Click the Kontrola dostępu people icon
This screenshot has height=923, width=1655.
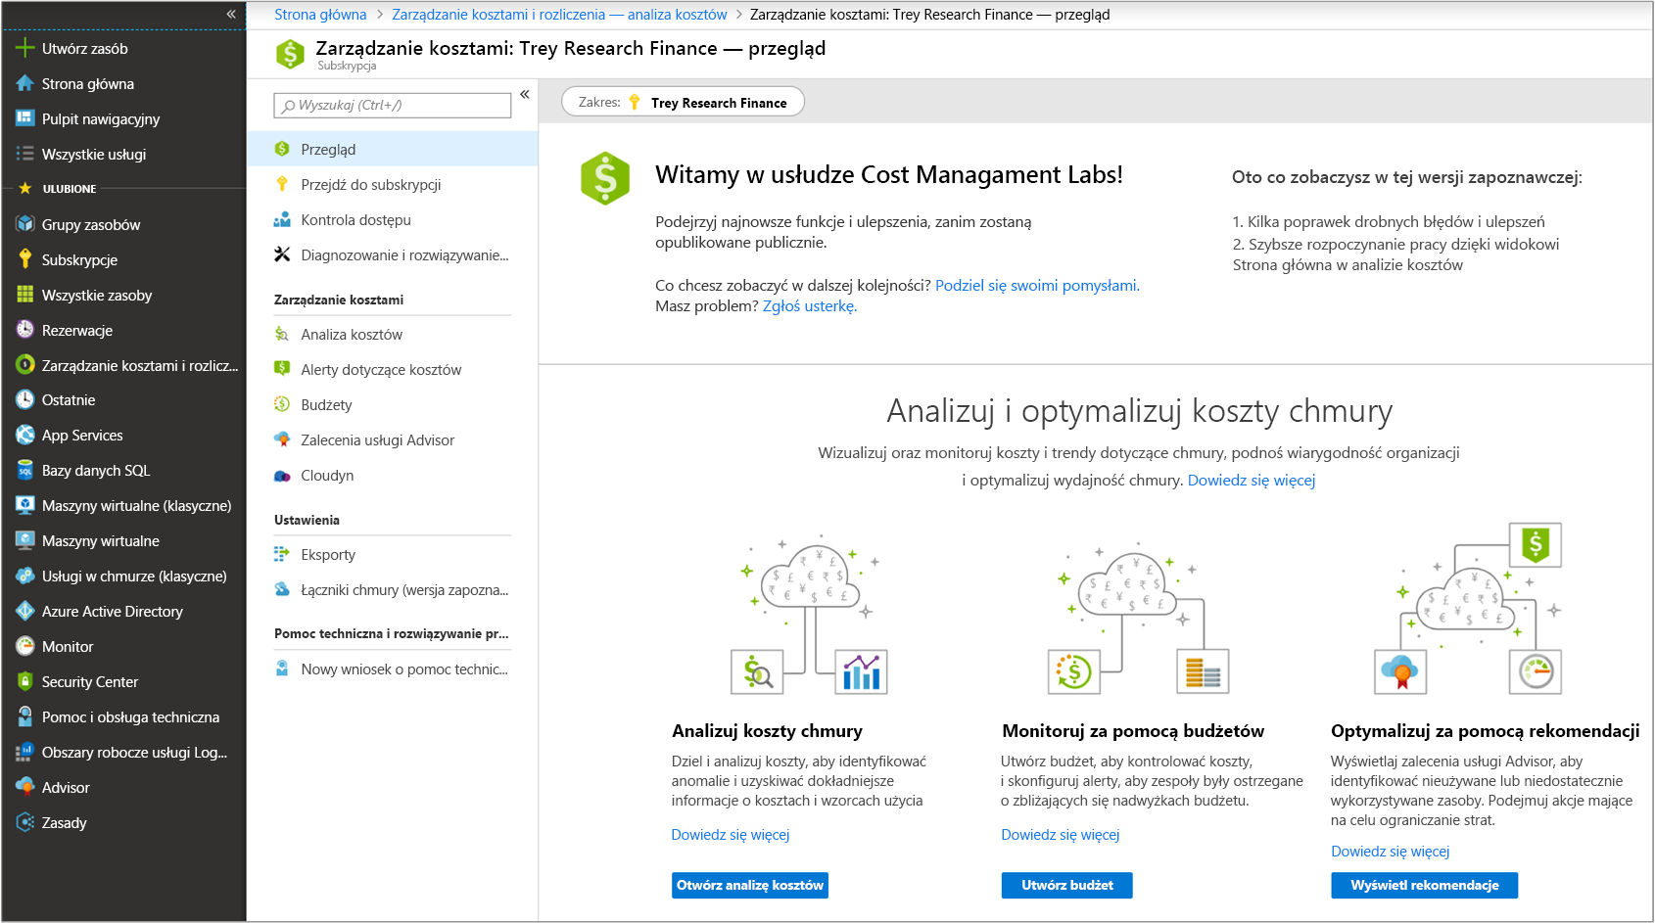click(282, 219)
